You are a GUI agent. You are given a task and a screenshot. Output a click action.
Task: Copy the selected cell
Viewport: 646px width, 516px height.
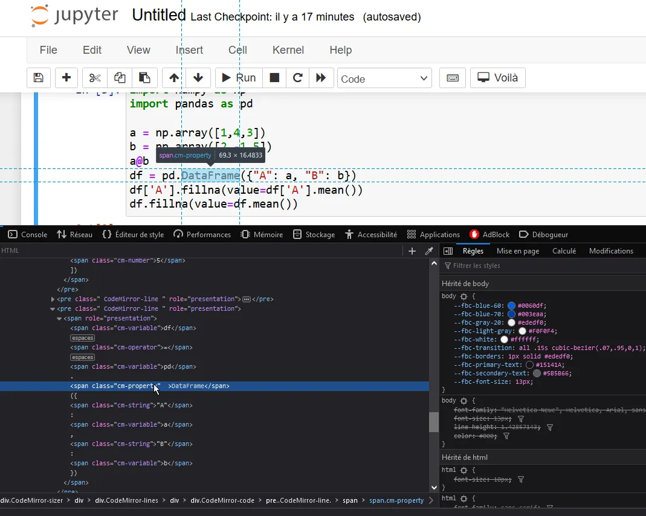[x=119, y=78]
